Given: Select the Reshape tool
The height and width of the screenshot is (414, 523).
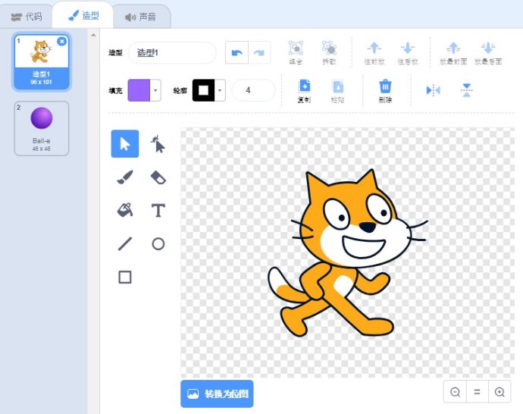Looking at the screenshot, I should tap(158, 144).
